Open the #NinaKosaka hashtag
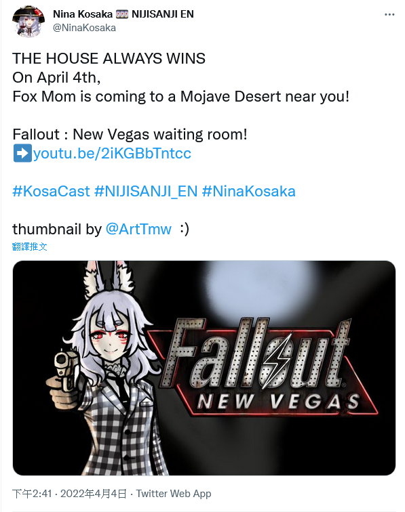 pos(248,192)
